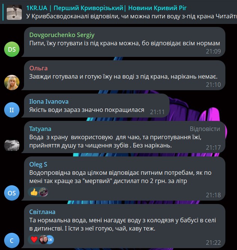
Task: Open the 1KR.UA channel post thumbnail
Action: [x=14, y=12]
